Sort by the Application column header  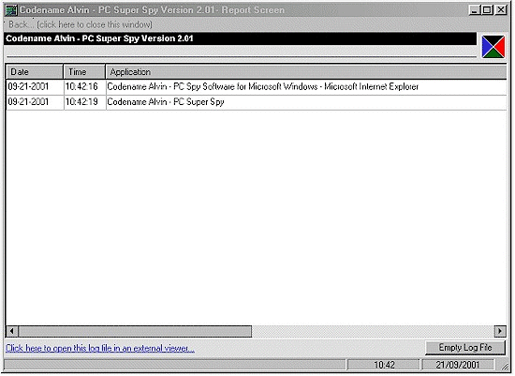click(x=306, y=71)
